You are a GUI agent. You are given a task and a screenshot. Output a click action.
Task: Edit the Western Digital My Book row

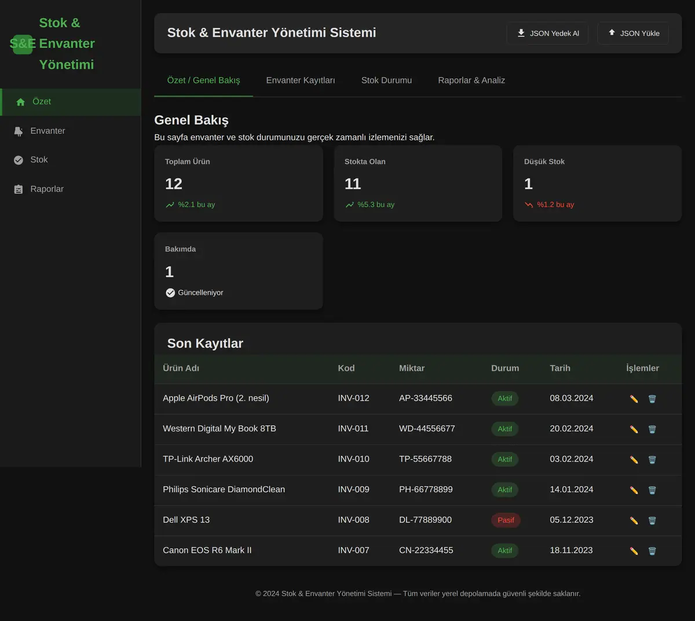tap(634, 429)
